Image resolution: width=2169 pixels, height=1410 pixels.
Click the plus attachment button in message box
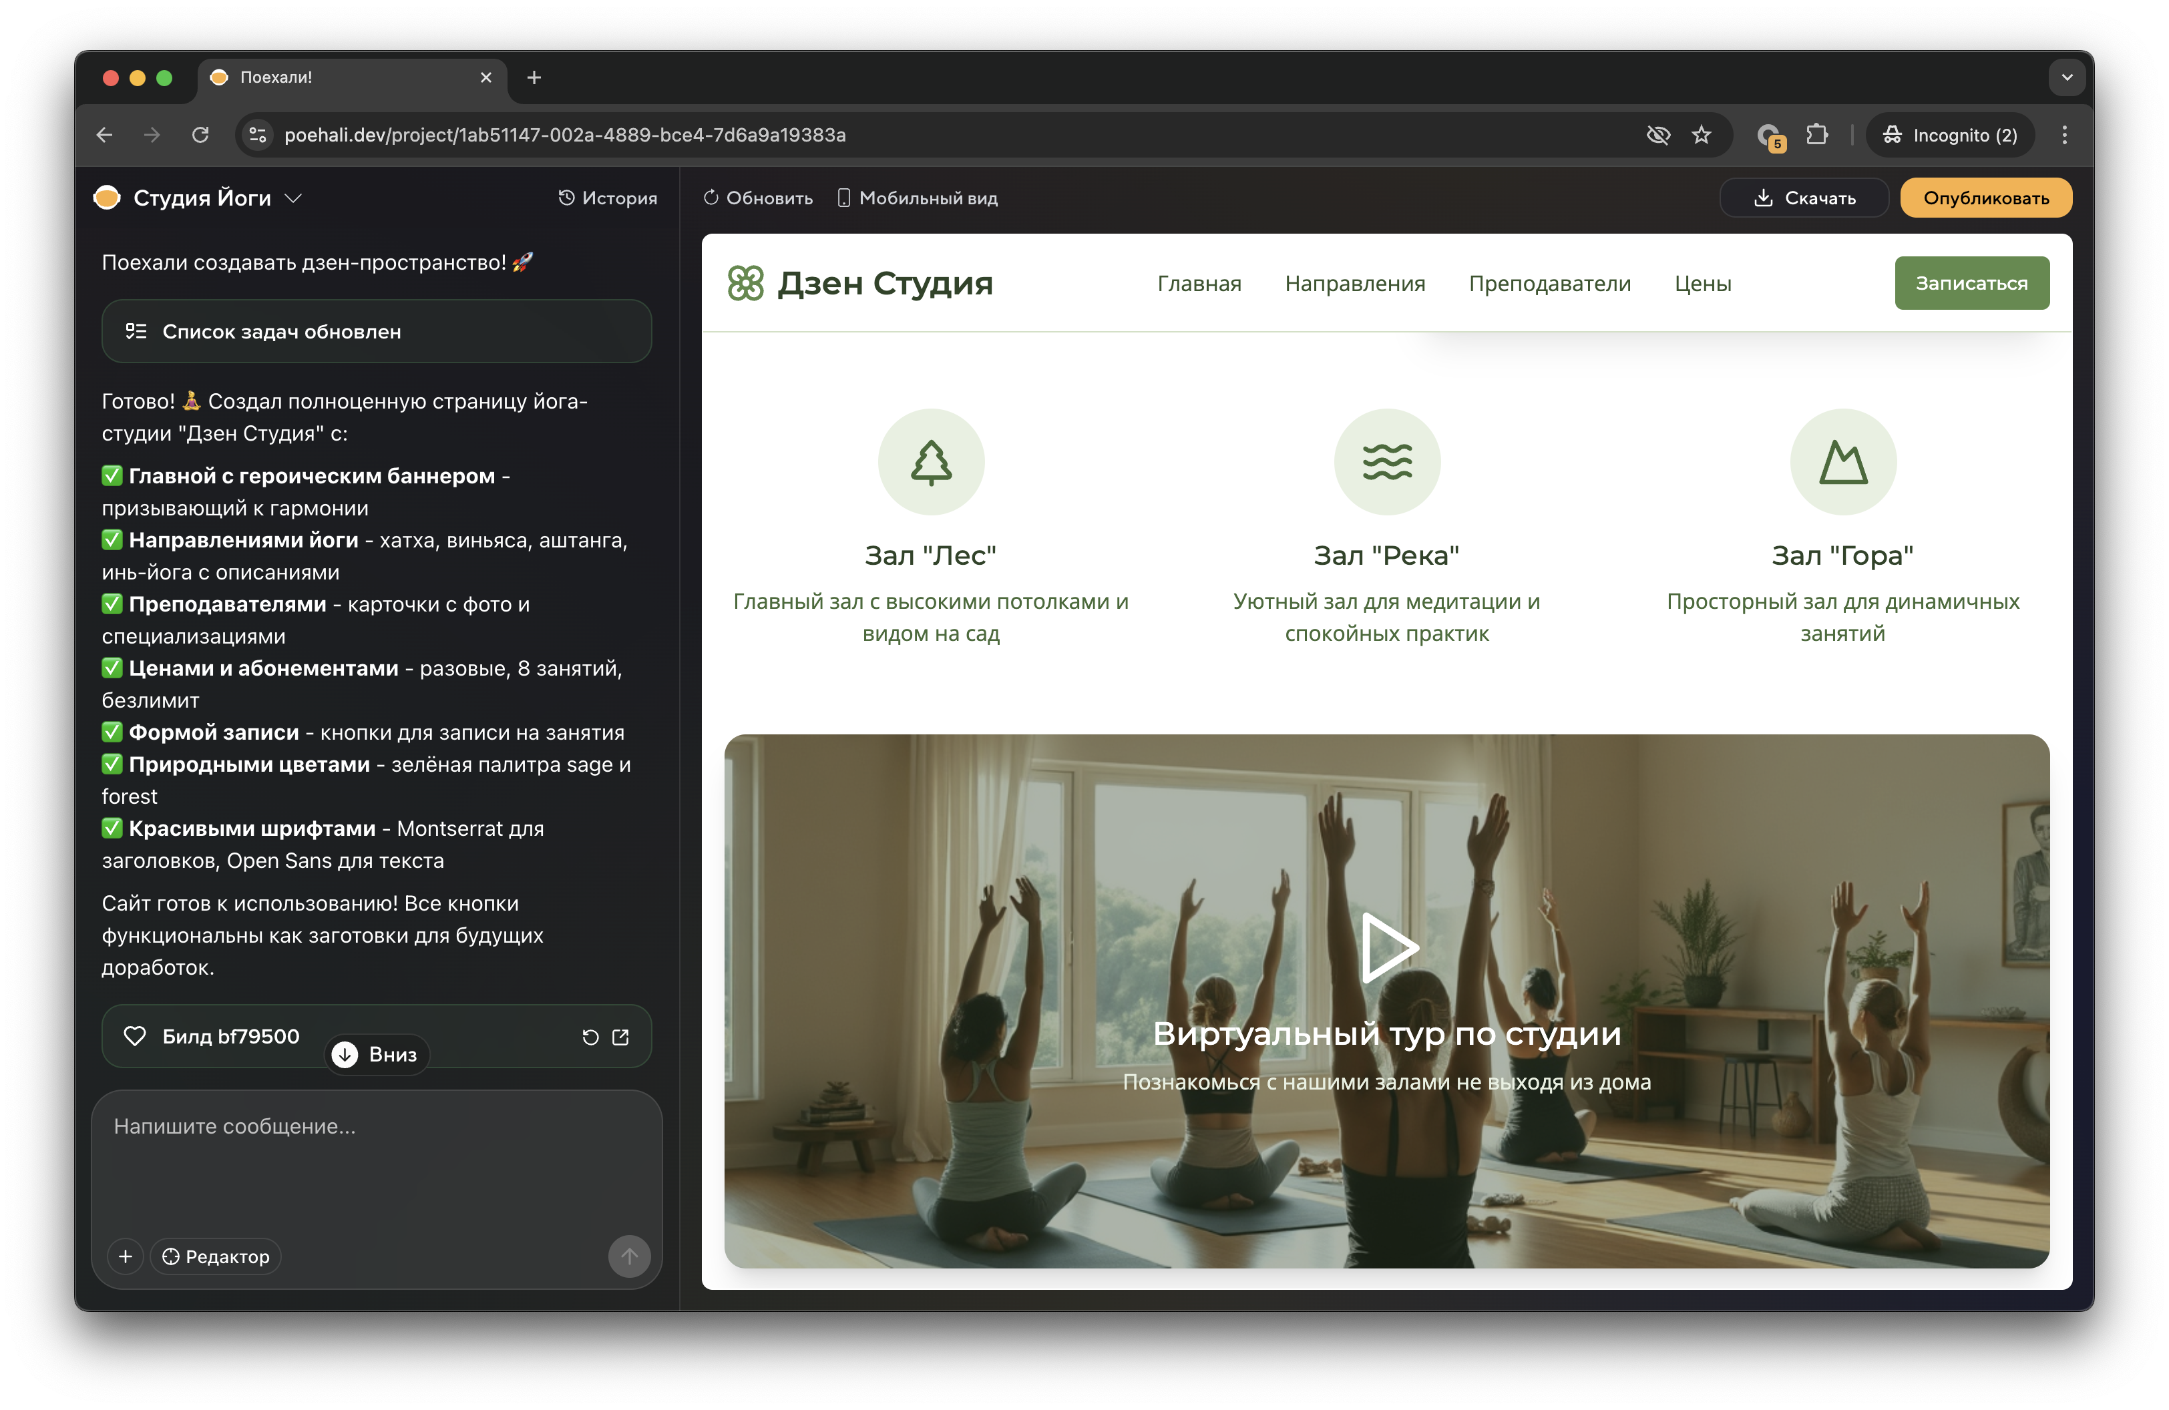tap(126, 1256)
